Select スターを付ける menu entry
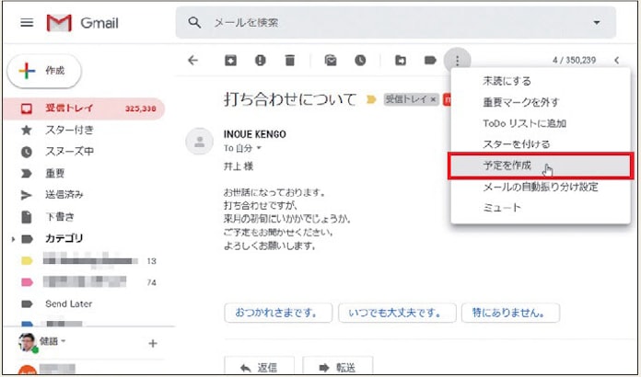 [541, 144]
